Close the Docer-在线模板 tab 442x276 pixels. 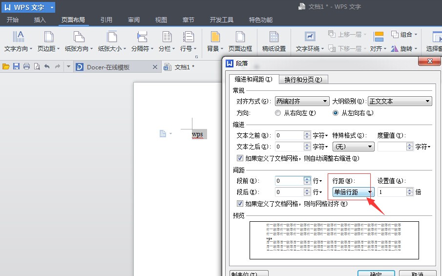(155, 67)
